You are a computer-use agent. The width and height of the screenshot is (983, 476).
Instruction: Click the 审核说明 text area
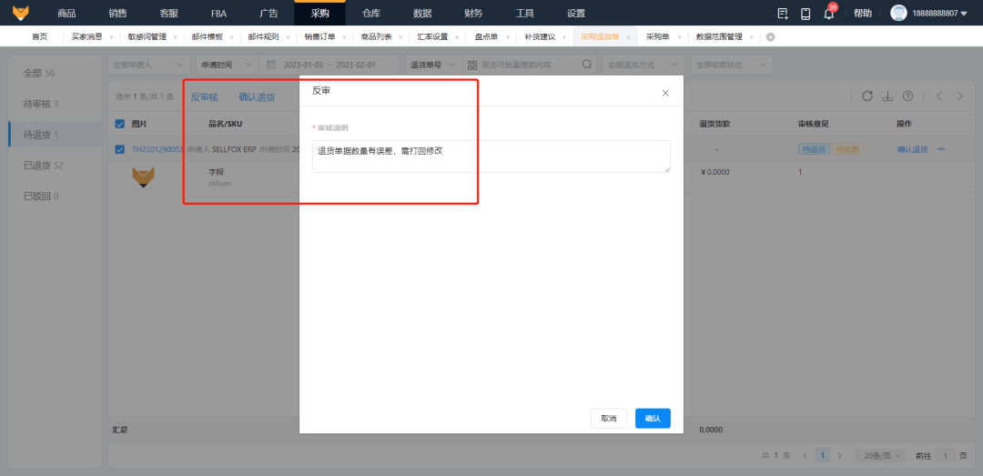[x=491, y=157]
